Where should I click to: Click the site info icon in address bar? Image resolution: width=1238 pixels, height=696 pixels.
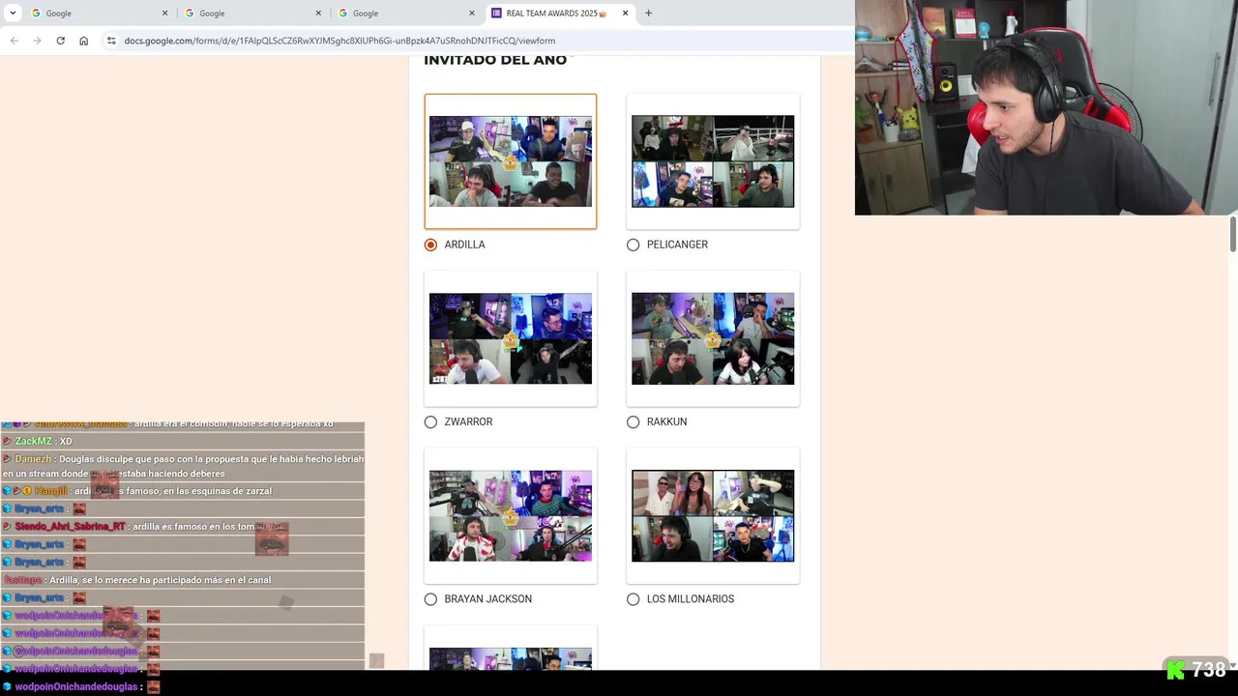coord(111,41)
